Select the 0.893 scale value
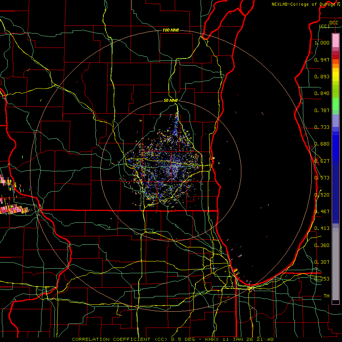Viewport: 342px width, 342px height. pyautogui.click(x=322, y=76)
